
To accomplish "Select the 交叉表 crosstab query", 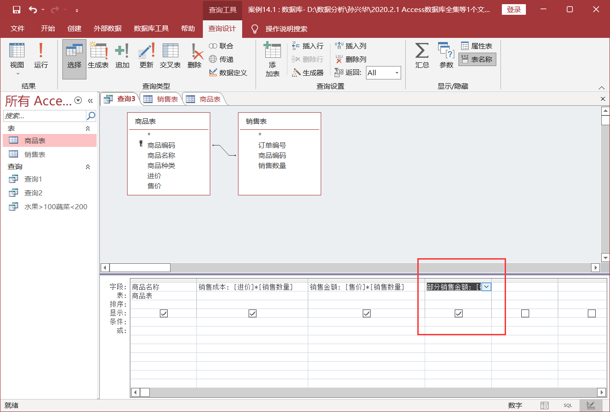I will pyautogui.click(x=170, y=56).
